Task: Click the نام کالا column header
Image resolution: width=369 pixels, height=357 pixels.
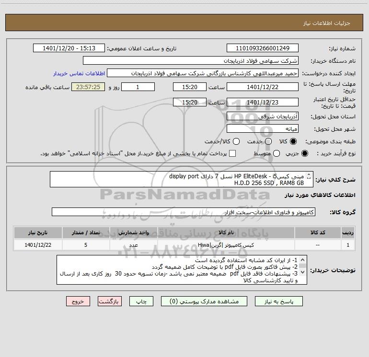Action: [x=226, y=232]
